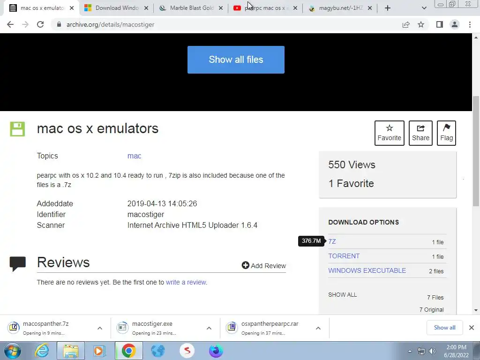This screenshot has width=480, height=360.
Task: Click the browser back arrow
Action: [10, 24]
